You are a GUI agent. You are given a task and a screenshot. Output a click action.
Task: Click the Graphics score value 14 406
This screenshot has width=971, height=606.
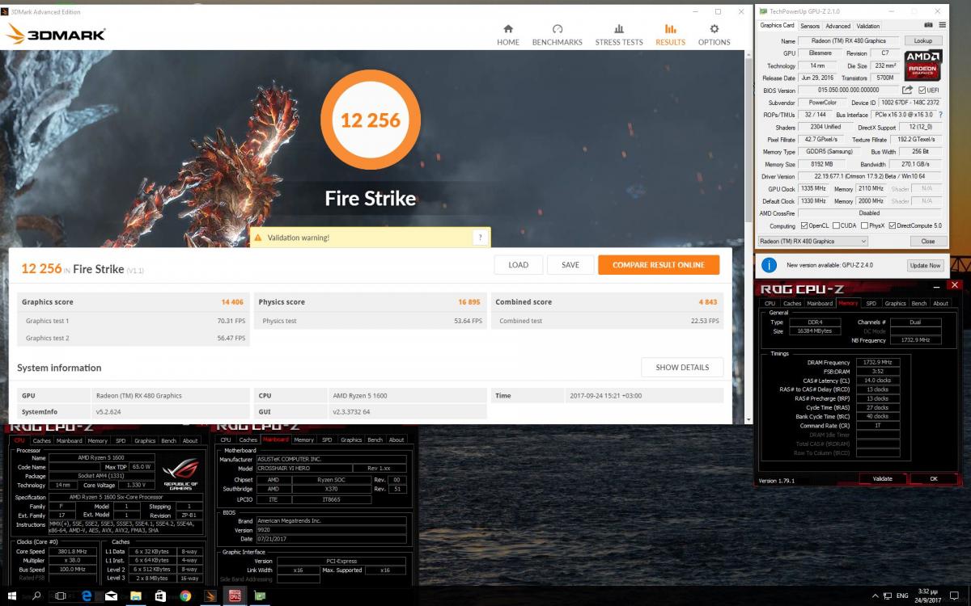tap(232, 302)
